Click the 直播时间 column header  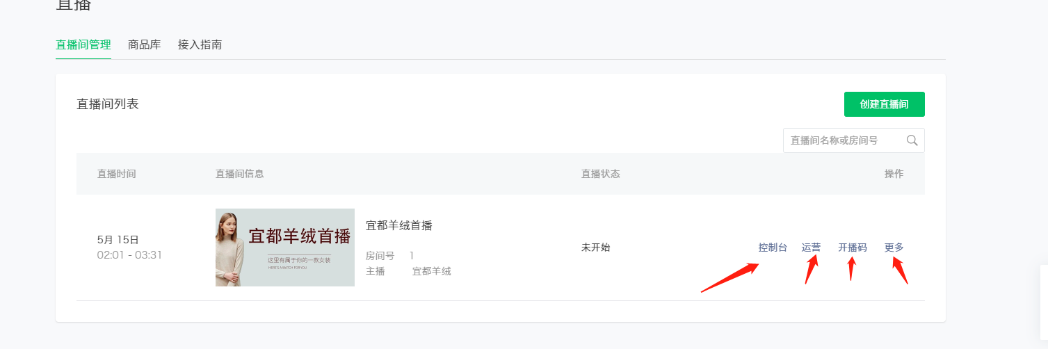[x=117, y=174]
